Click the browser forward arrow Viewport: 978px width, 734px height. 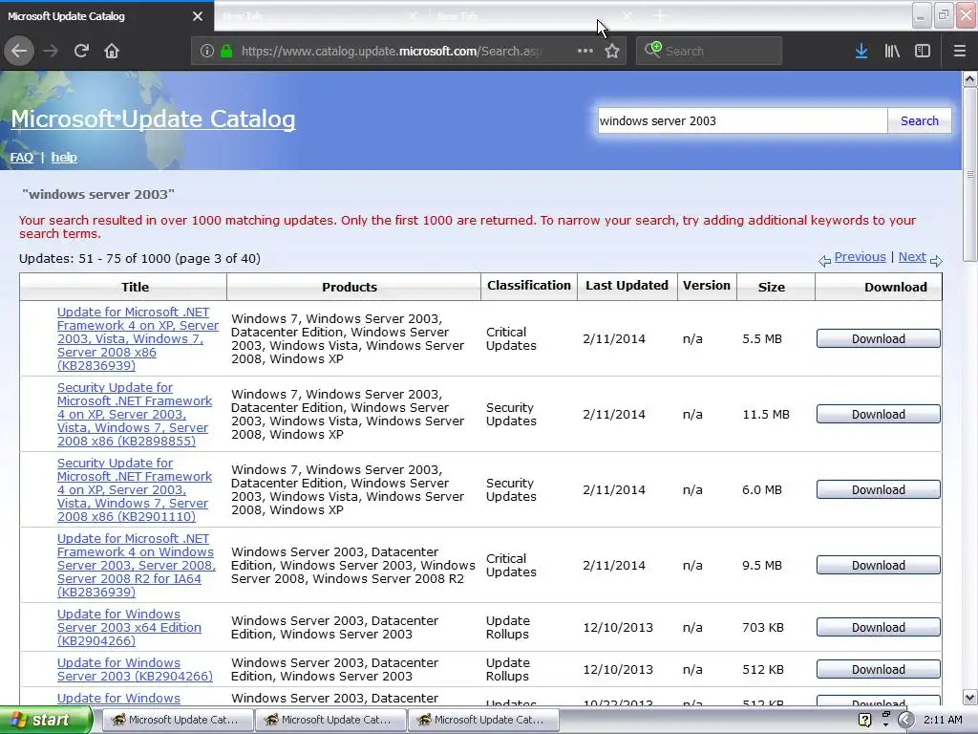coord(51,51)
